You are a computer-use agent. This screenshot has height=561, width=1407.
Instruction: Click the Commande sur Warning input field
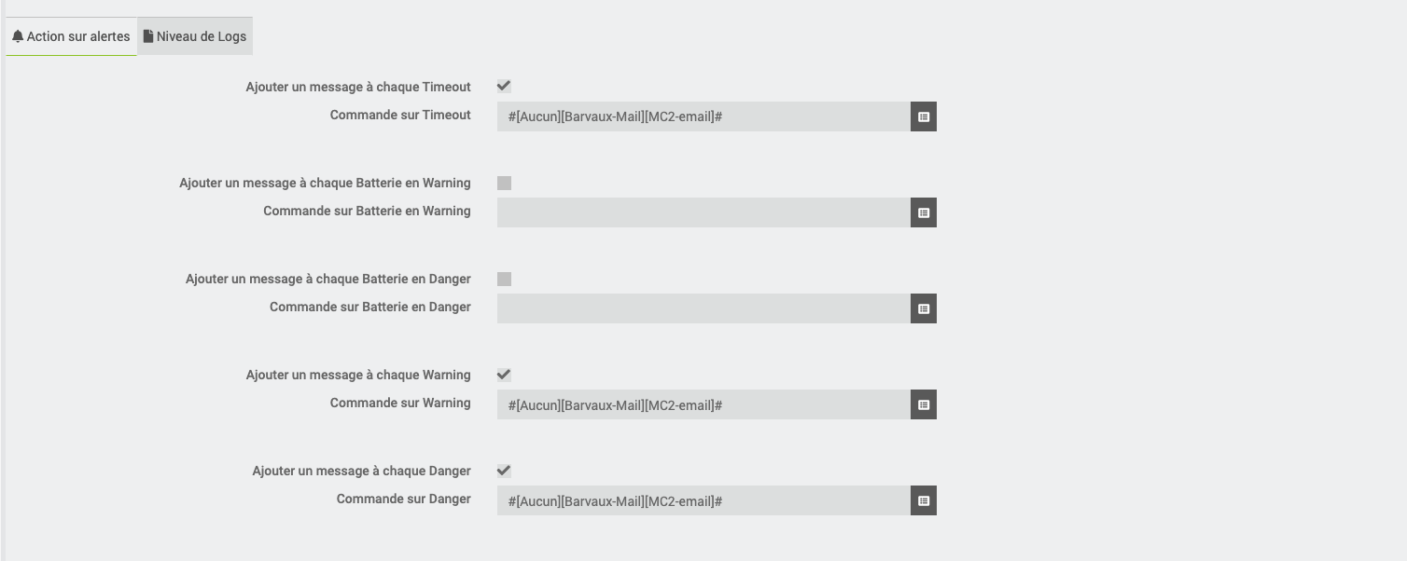point(703,404)
